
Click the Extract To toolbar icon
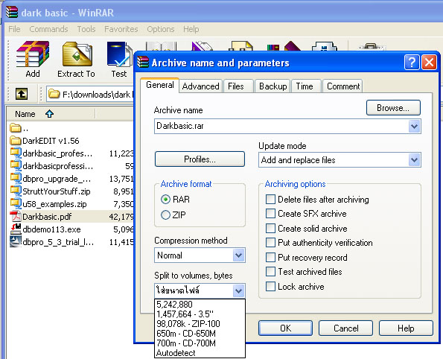click(x=76, y=59)
